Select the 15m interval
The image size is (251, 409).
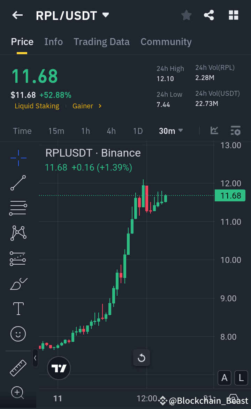(x=56, y=131)
